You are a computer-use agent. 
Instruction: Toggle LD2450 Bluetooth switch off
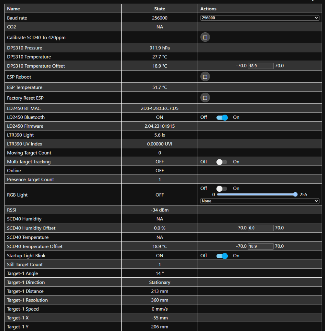222,117
